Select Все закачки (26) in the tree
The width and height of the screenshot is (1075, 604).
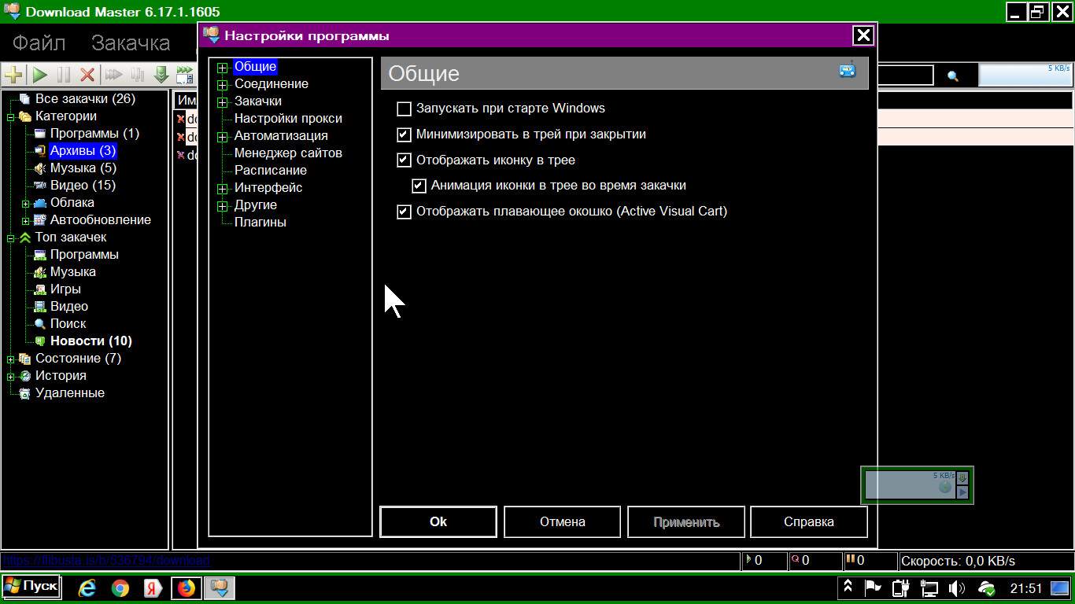pyautogui.click(x=85, y=99)
